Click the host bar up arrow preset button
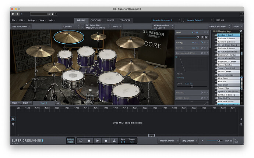 pyautogui.click(x=49, y=14)
